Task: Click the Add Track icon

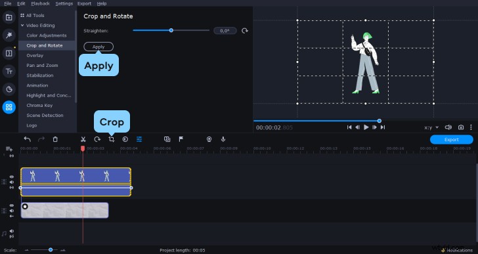Action: 9,149
